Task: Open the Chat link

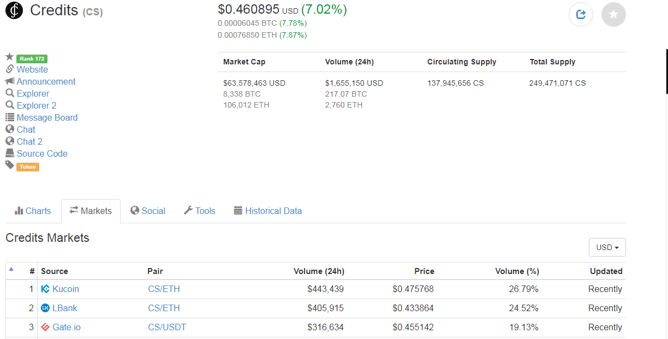Action: coord(26,129)
